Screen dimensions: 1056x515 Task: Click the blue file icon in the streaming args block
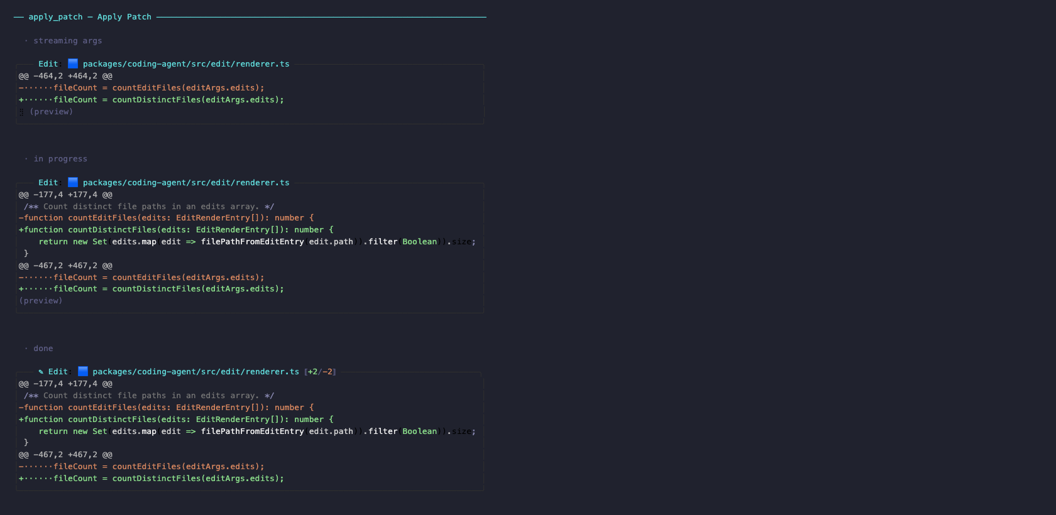click(73, 63)
